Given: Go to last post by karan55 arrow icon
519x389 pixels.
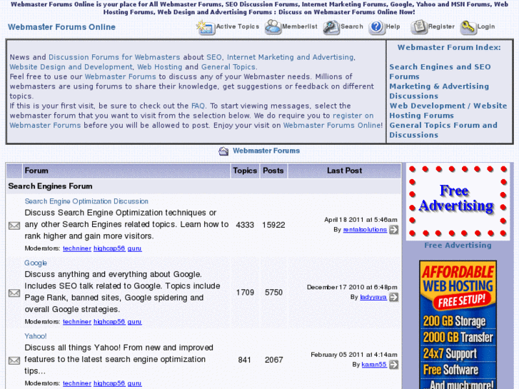Looking at the screenshot, I should point(393,365).
